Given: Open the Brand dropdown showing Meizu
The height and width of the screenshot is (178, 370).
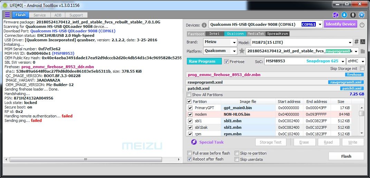Looking at the screenshot, I should 234,43.
